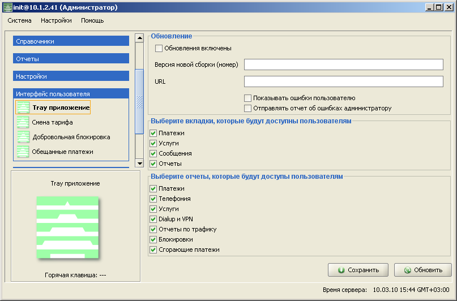Click the Добровольная блокировка icon
The height and width of the screenshot is (301, 457).
23,137
